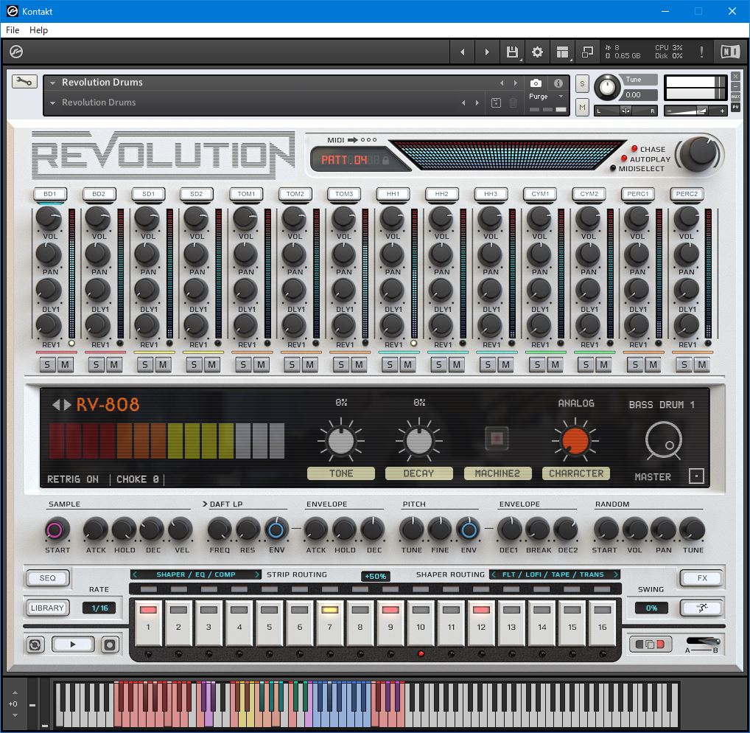The width and height of the screenshot is (750, 733).
Task: Click the record button beside play
Action: pyautogui.click(x=110, y=645)
